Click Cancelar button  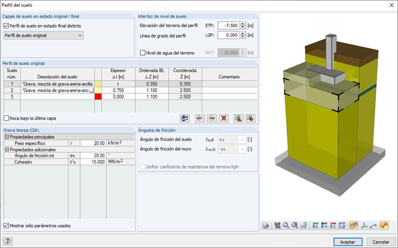point(381,242)
